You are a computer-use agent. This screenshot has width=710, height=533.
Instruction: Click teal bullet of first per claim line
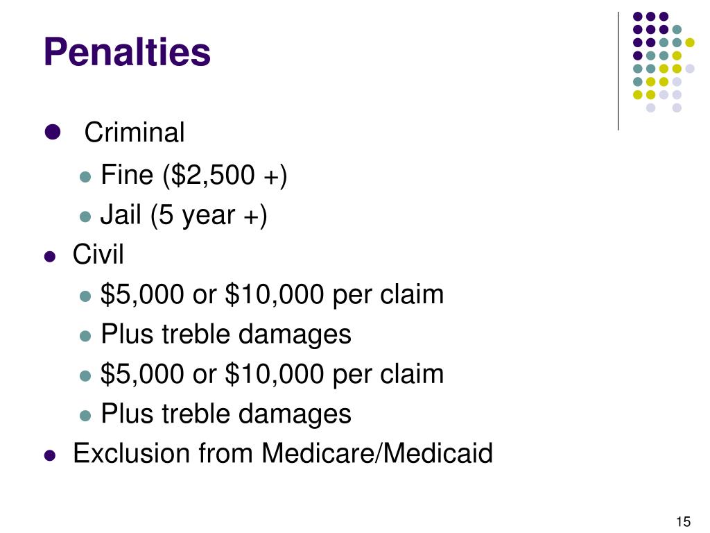(85, 296)
